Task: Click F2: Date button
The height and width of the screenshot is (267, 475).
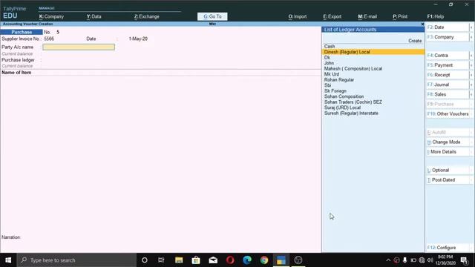Action: tap(448, 27)
